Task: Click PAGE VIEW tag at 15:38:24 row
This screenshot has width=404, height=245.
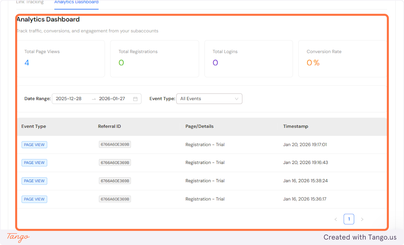Action: click(34, 181)
